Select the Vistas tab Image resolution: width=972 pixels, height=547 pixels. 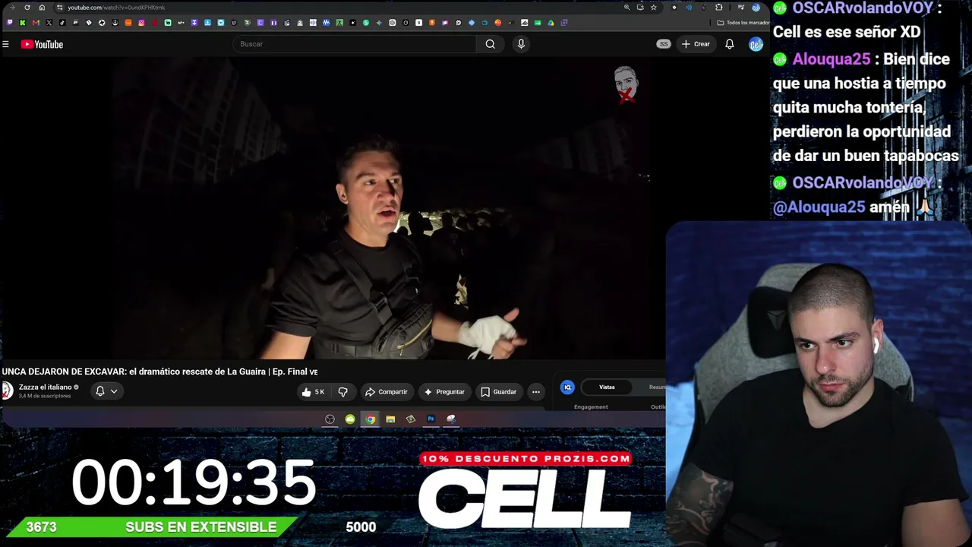click(607, 387)
